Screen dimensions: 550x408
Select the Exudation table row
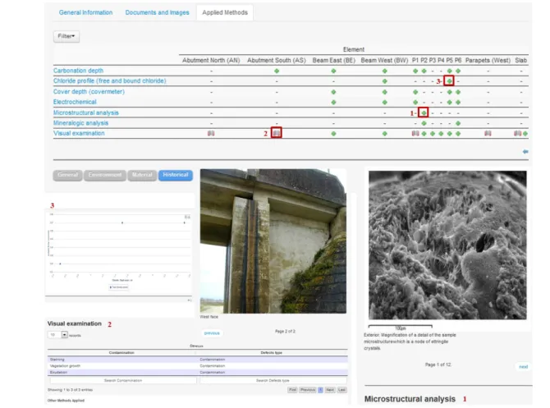(198, 372)
